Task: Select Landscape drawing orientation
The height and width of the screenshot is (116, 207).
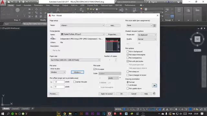Action: 127,85
